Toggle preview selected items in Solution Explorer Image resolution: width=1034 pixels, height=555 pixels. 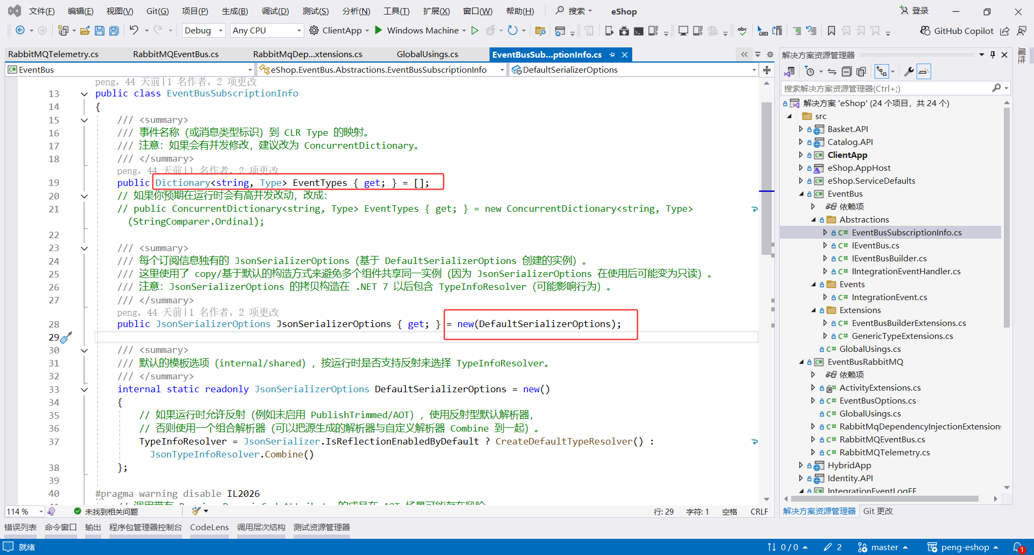[x=923, y=71]
